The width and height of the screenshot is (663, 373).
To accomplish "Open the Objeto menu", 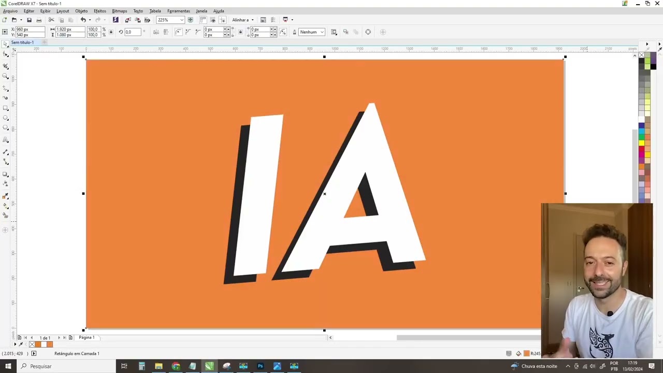I will [81, 11].
